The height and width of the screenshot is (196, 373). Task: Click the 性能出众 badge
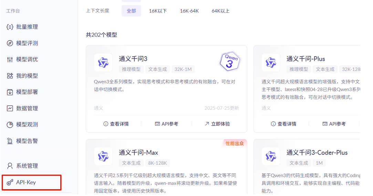click(235, 143)
